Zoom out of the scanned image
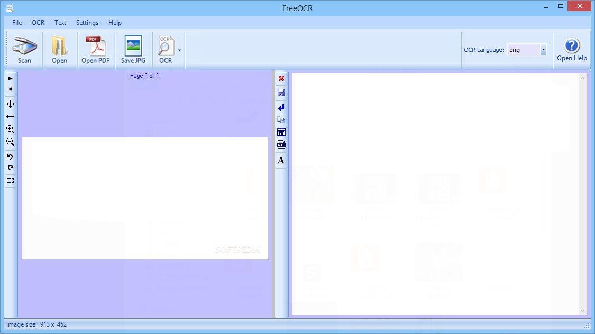 [10, 142]
